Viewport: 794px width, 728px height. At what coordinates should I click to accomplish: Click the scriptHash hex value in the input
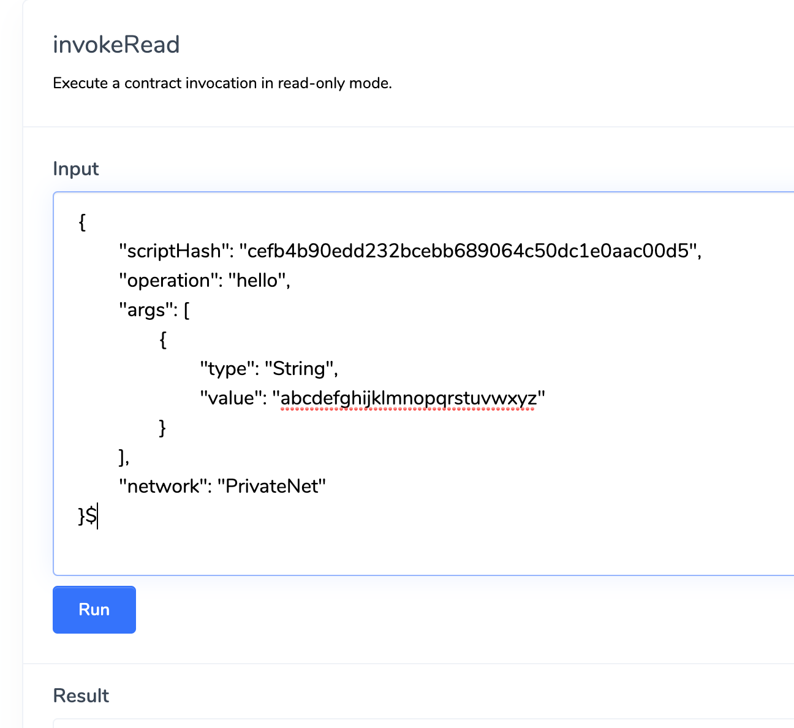[x=469, y=251]
